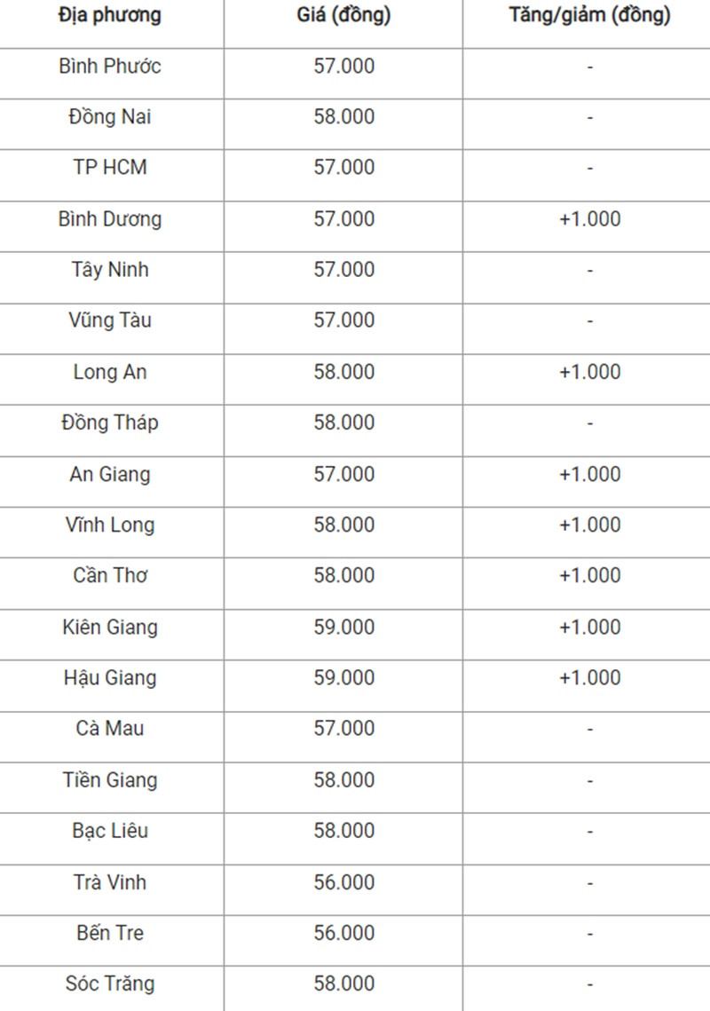Click the Tăng/giảm (đồng) header
The height and width of the screenshot is (1011, 710).
pyautogui.click(x=589, y=15)
